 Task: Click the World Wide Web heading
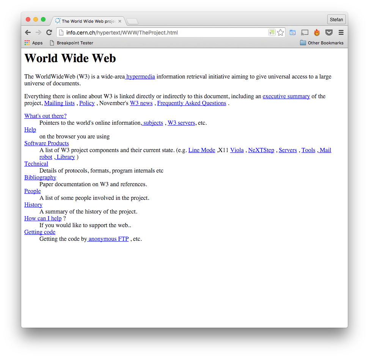pyautogui.click(x=70, y=58)
